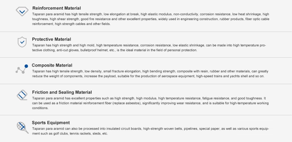Click the Friction and Sealing description paragraph
Screen dimensions: 292x142
point(150,103)
